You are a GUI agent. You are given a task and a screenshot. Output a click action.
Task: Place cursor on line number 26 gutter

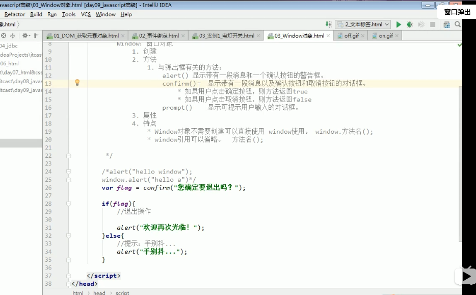(x=48, y=188)
